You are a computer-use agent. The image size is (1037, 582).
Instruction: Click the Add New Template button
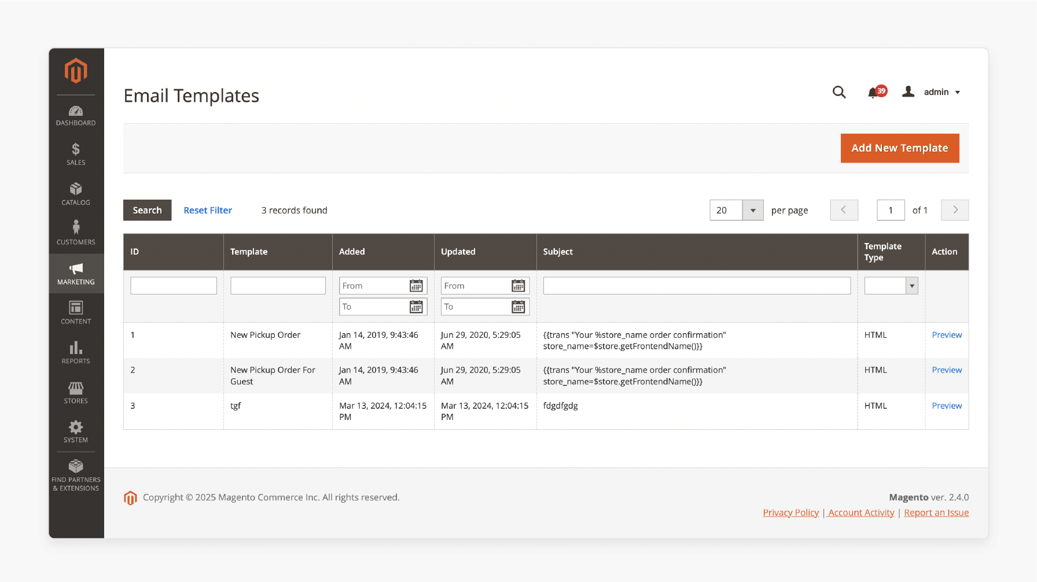899,148
